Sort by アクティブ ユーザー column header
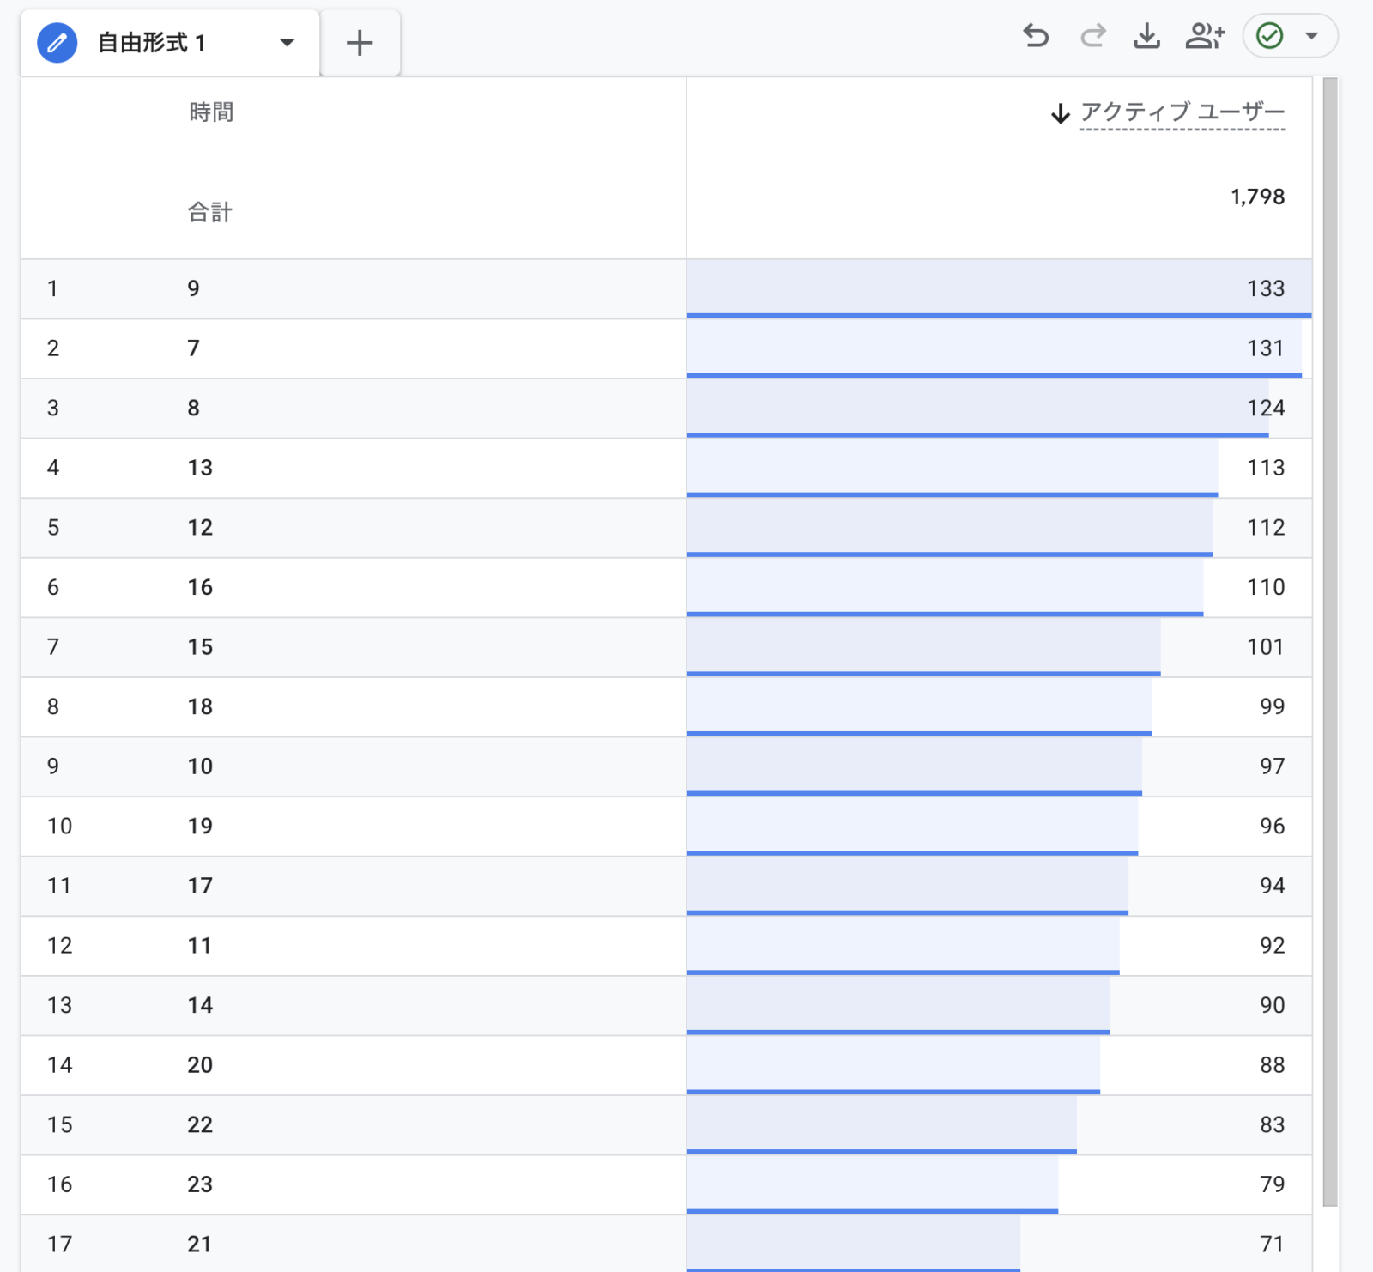1373x1272 pixels. click(1182, 112)
